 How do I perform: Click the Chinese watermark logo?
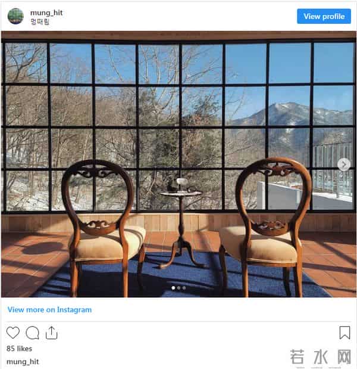(321, 356)
